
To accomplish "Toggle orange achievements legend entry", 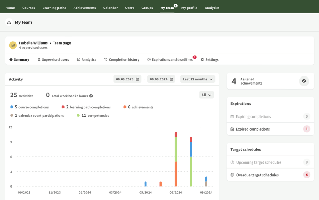I will pyautogui.click(x=138, y=107).
